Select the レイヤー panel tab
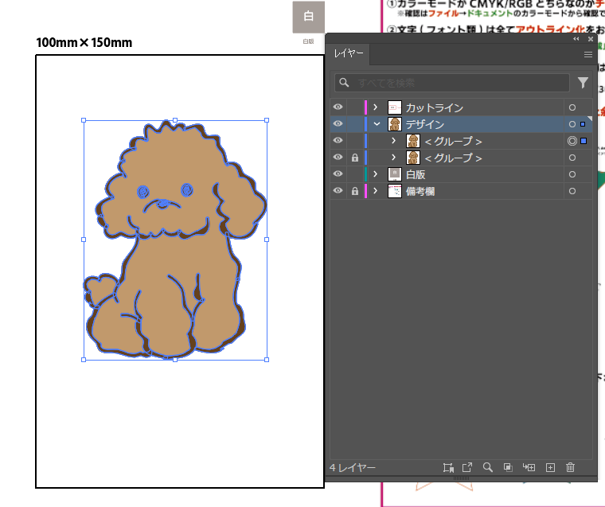The height and width of the screenshot is (507, 605). [349, 55]
